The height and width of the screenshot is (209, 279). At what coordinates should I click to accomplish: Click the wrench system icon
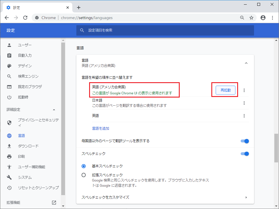pyautogui.click(x=9, y=177)
